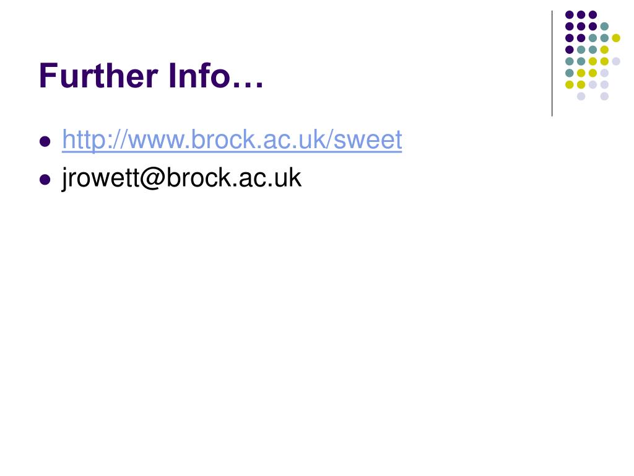Click the left lavender dot in the bottom row
The height and width of the screenshot is (476, 634).
tap(581, 96)
